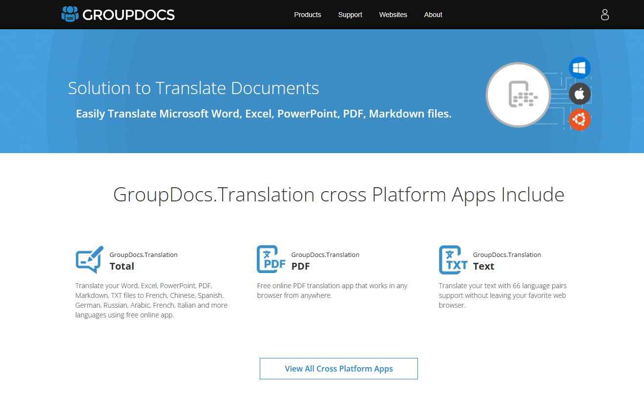Click 'GroupDocs.Translation cross Platform Apps Include' heading
644x393 pixels.
pos(339,195)
